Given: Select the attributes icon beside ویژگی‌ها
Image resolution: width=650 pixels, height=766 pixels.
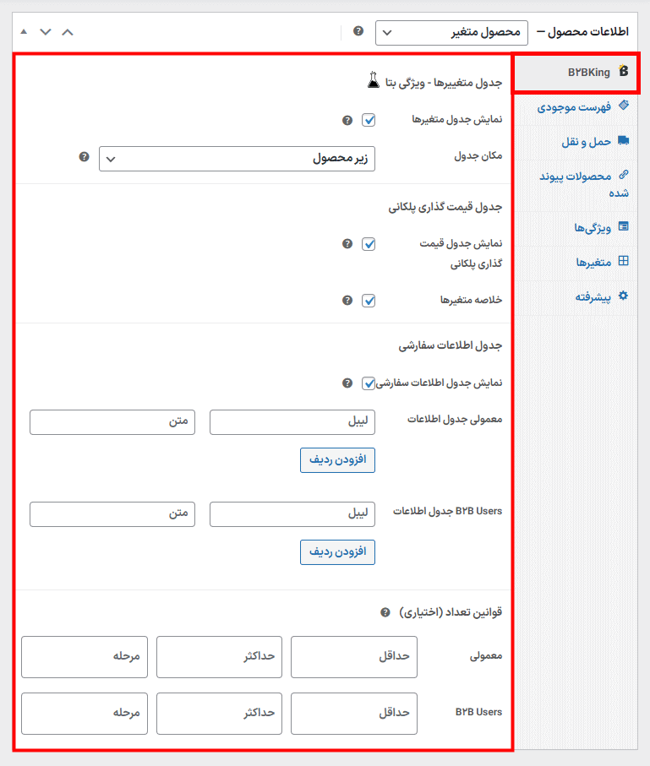Looking at the screenshot, I should point(623,227).
